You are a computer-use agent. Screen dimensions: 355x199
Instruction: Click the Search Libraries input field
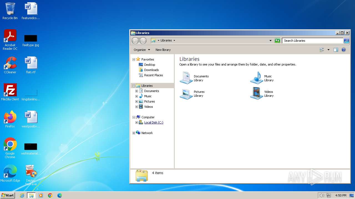coord(312,41)
